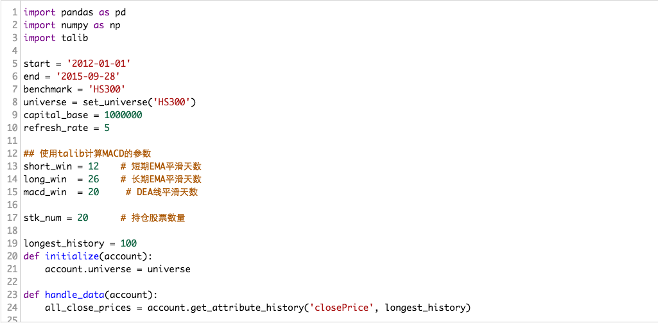Screen dimensions: 658x323
Task: Click the 1000000 capital_base value
Action: pyautogui.click(x=123, y=115)
